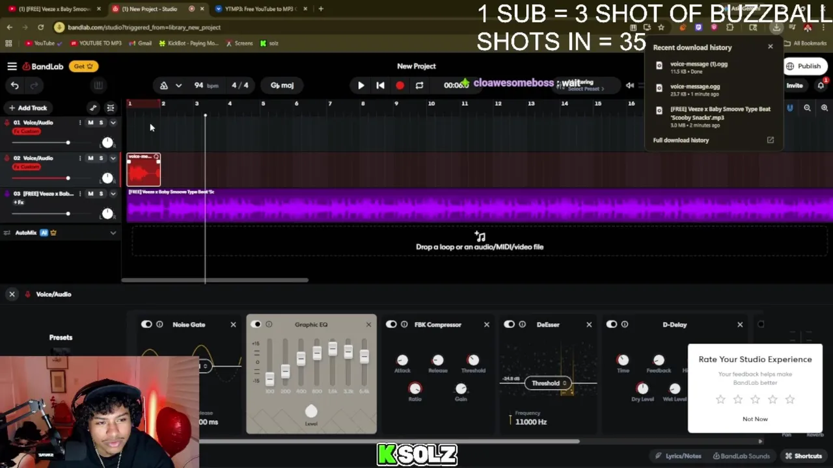Zoom in on the timeline
The width and height of the screenshot is (833, 468).
point(825,108)
